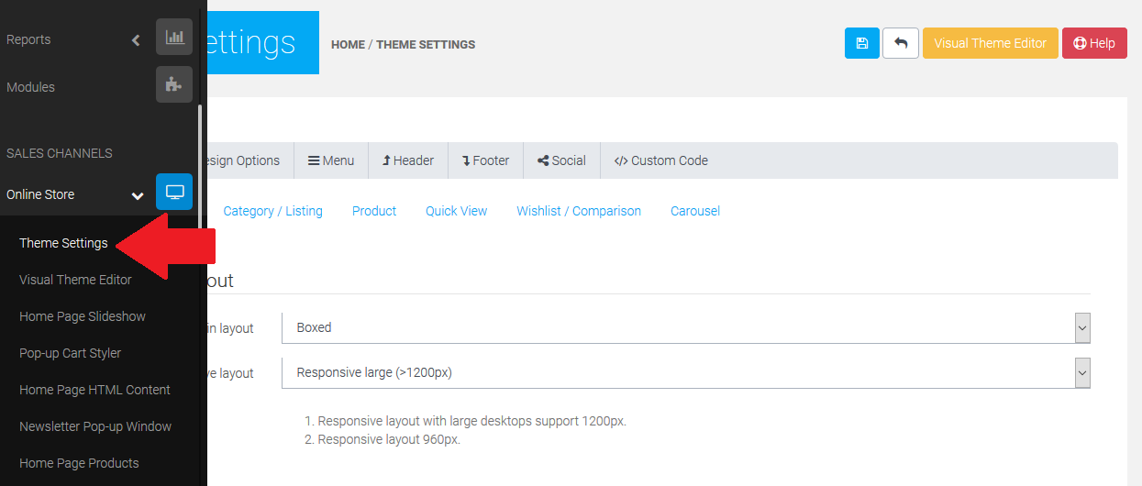This screenshot has width=1142, height=486.
Task: Click the undo arrow icon button
Action: (900, 43)
